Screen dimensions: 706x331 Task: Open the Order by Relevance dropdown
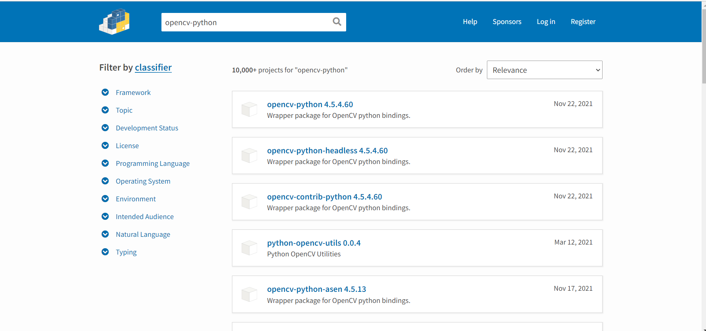point(545,70)
